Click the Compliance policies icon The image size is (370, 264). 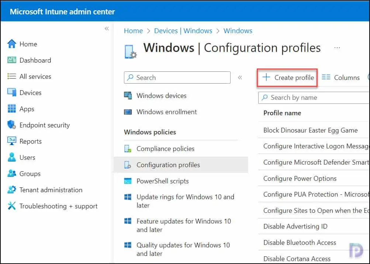128,149
